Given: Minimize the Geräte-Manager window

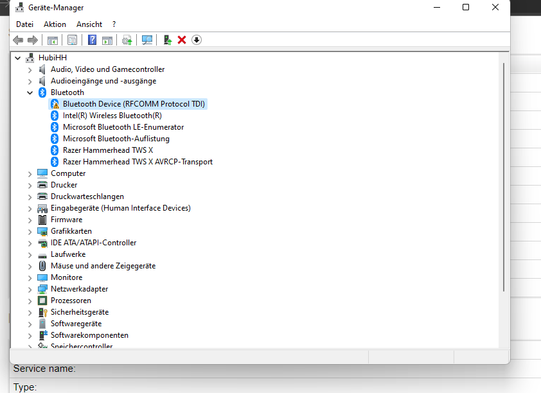Looking at the screenshot, I should click(x=437, y=7).
